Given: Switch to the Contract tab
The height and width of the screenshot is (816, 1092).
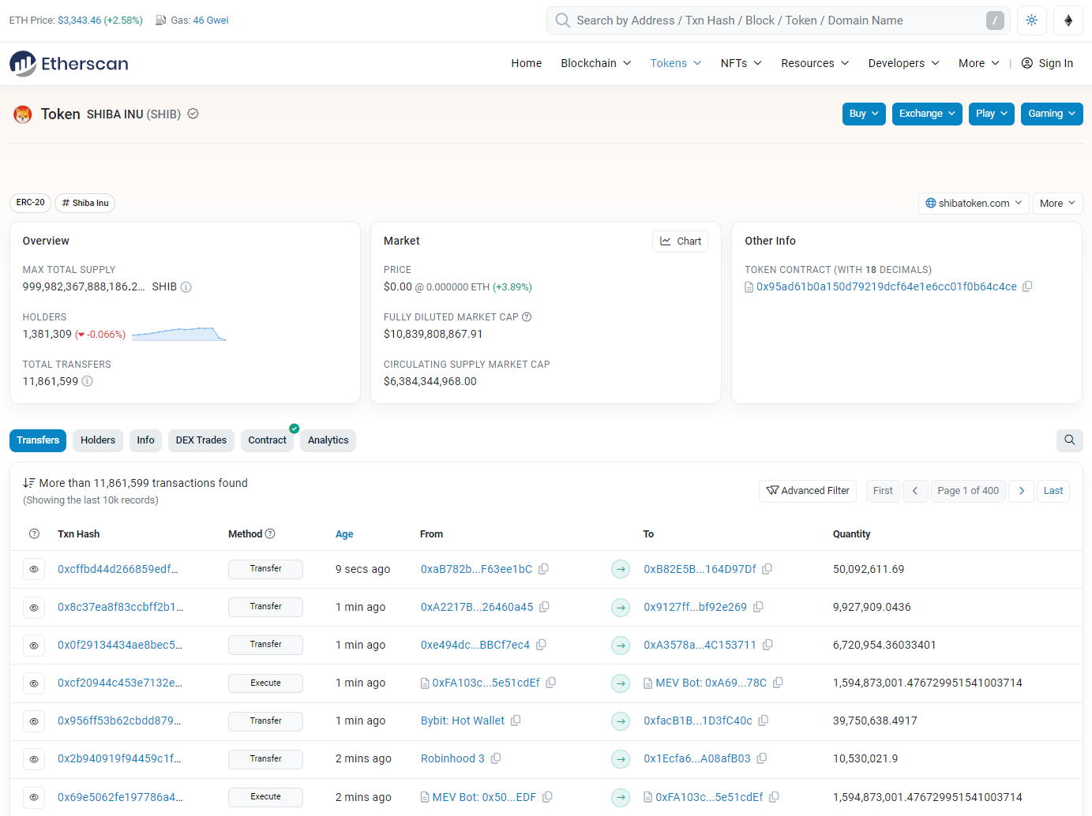Looking at the screenshot, I should tap(267, 440).
